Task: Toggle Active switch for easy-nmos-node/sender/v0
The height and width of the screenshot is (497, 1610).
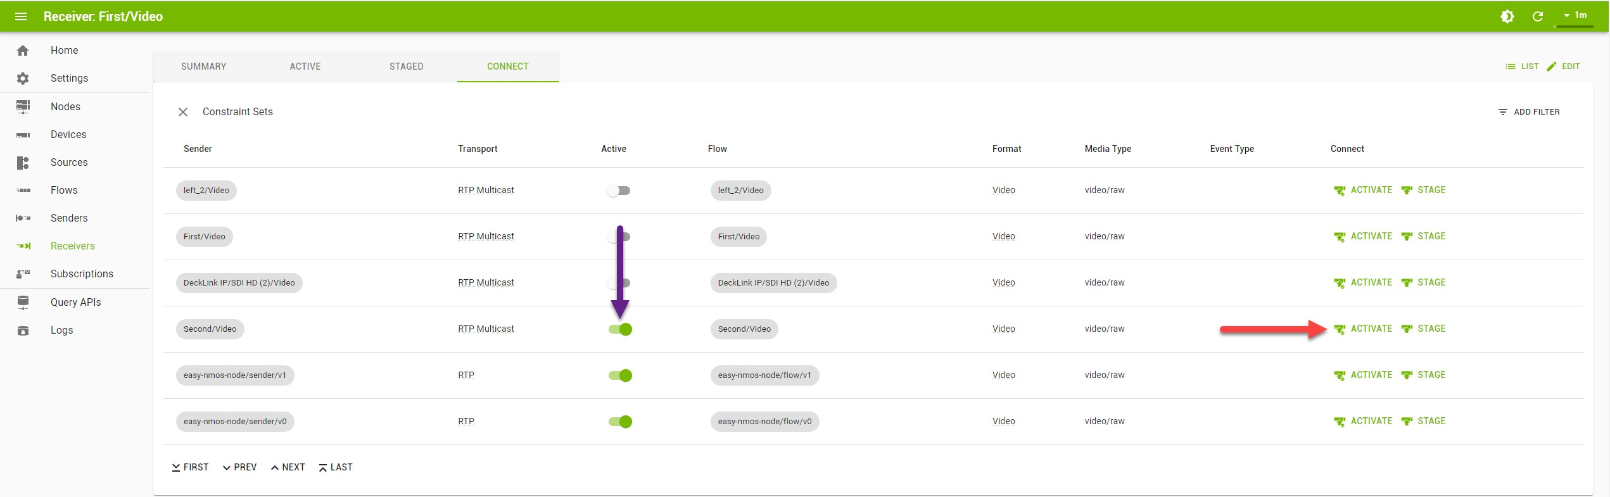Action: pyautogui.click(x=620, y=422)
